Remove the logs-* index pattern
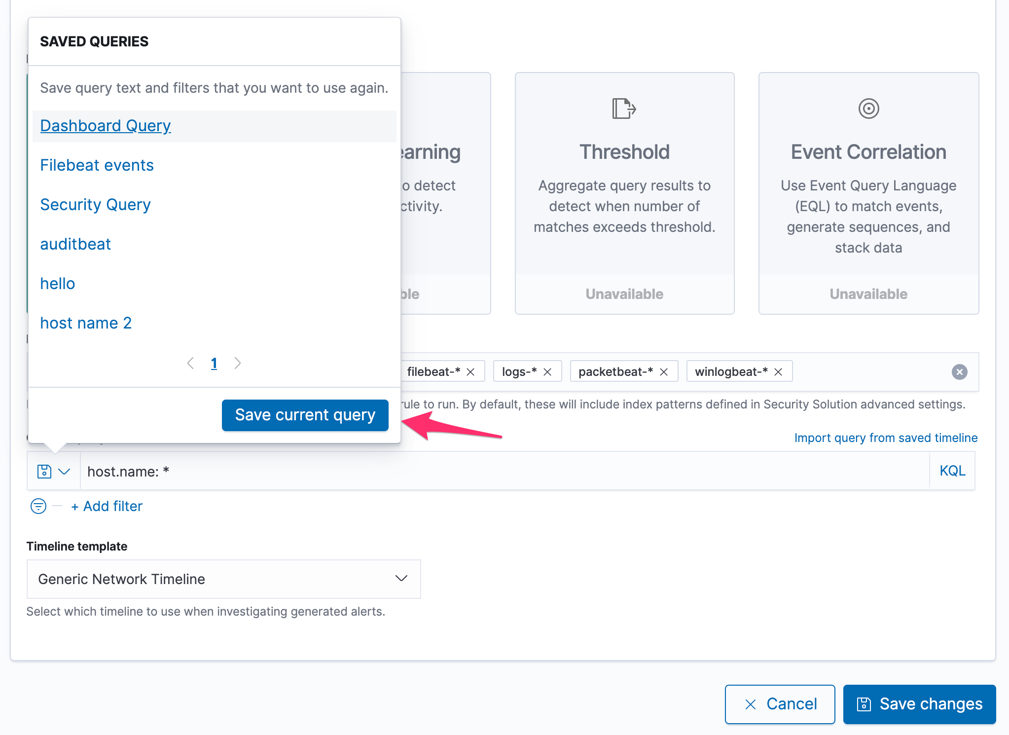This screenshot has height=735, width=1009. [x=547, y=372]
